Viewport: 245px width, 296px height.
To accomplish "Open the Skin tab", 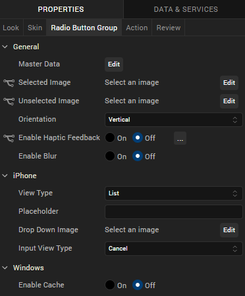I will point(35,28).
